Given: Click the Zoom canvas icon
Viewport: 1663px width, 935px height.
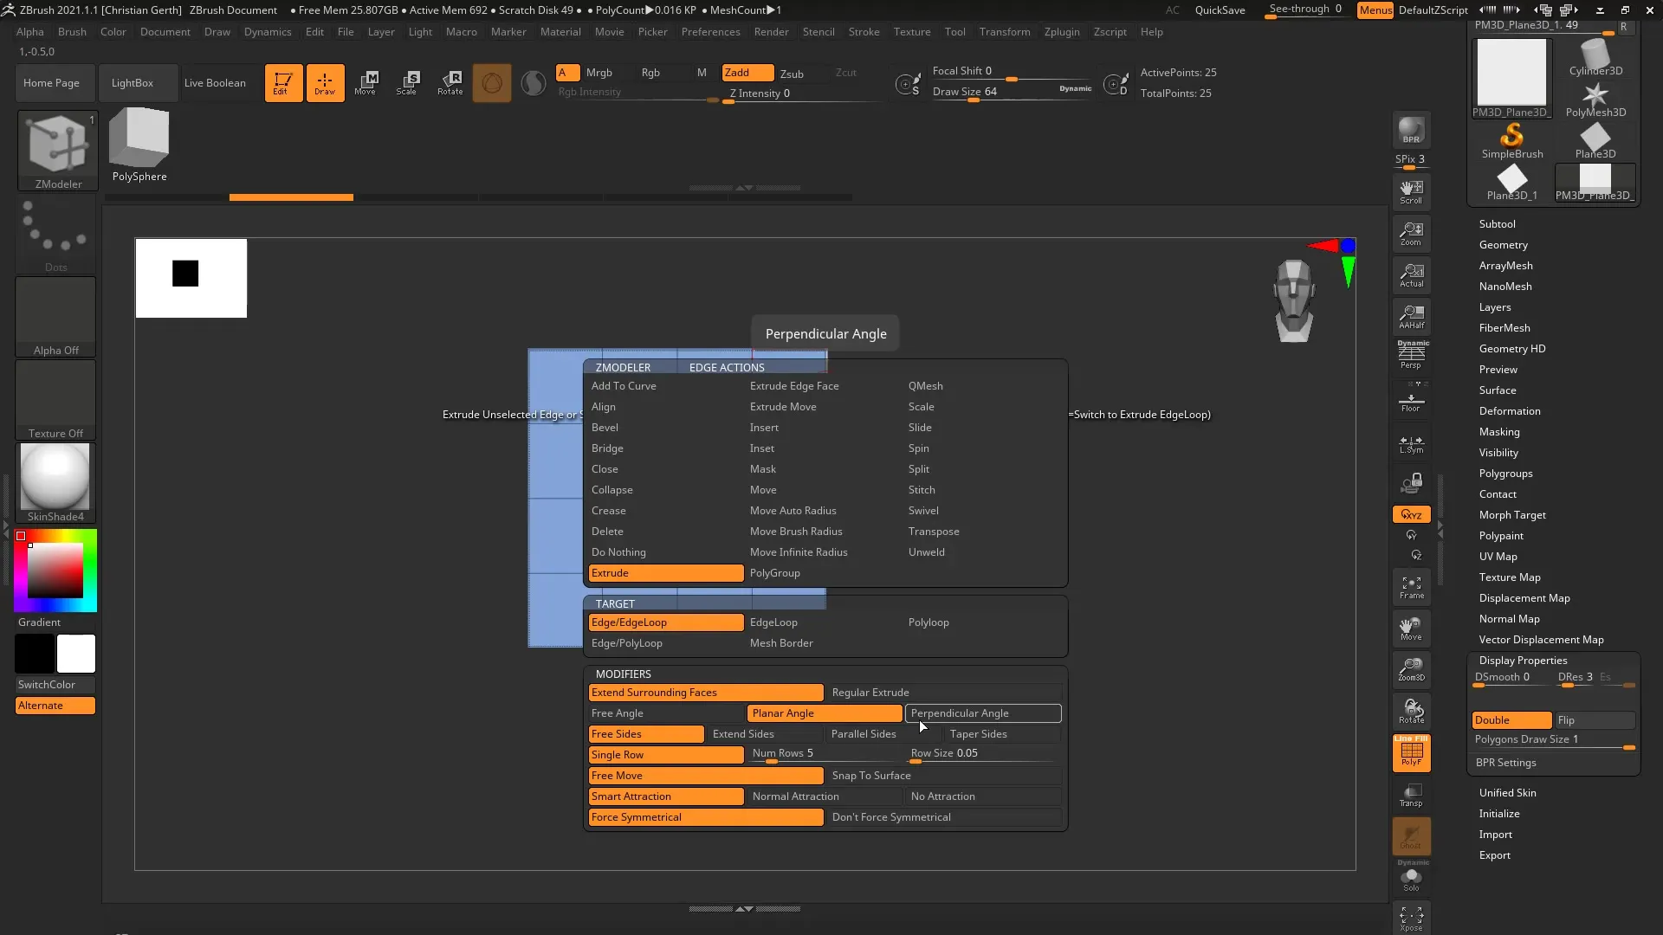Looking at the screenshot, I should 1411,234.
